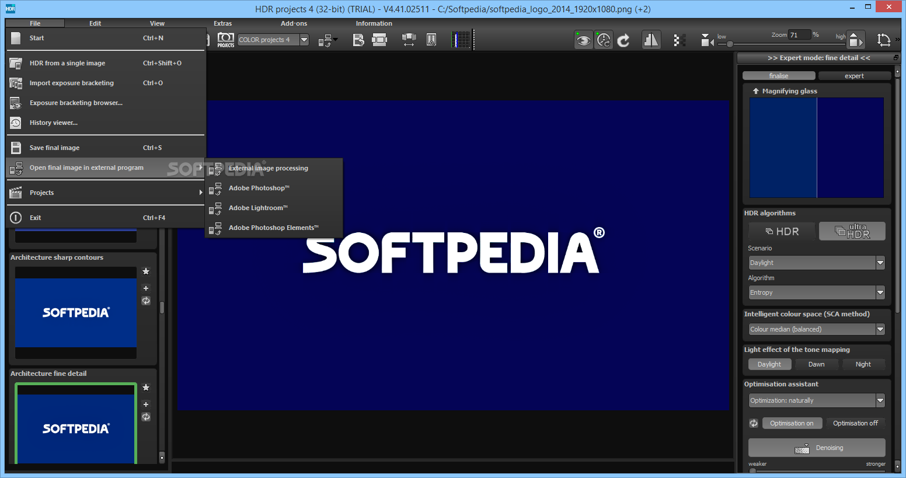Click the image inspect document toolbar icon
The width and height of the screenshot is (906, 478).
point(431,40)
